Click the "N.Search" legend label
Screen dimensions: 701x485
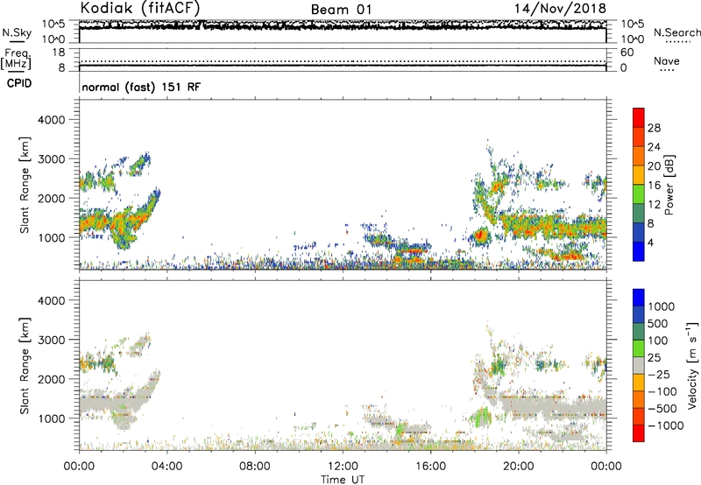tap(677, 32)
